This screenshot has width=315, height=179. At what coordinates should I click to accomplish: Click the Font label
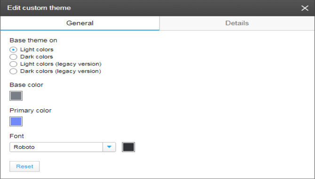(x=16, y=136)
